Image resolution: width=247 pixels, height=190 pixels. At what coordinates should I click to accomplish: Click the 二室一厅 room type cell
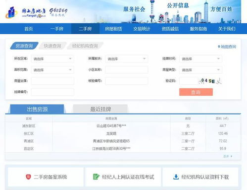coord(188,141)
